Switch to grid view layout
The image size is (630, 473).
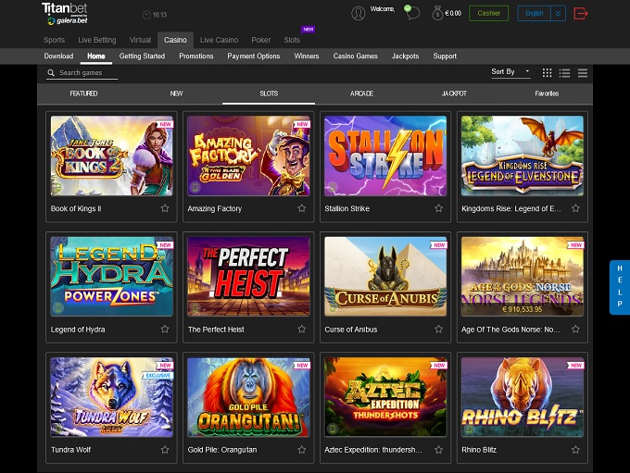(x=548, y=72)
